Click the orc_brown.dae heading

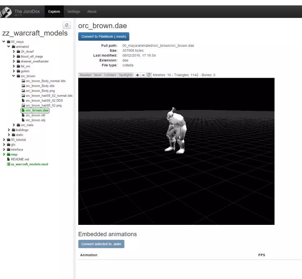click(x=103, y=26)
